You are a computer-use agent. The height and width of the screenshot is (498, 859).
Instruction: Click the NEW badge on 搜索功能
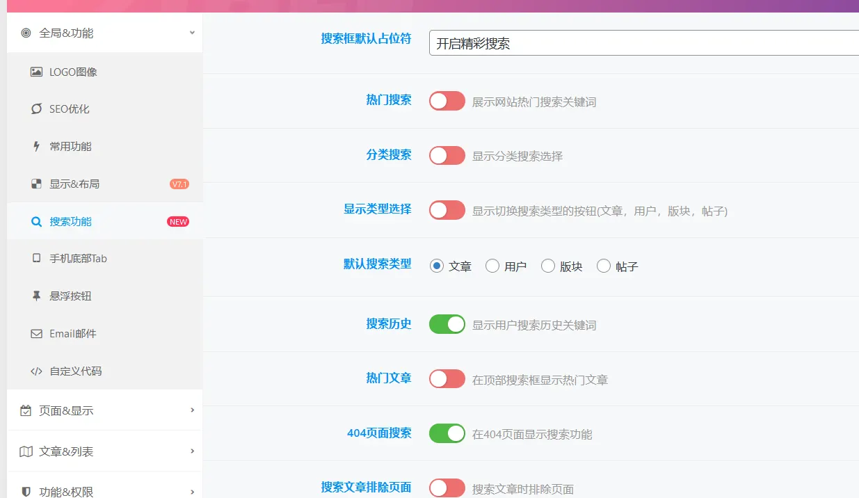178,222
